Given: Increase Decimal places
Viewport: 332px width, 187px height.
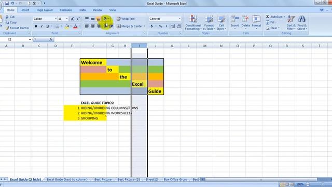Looking at the screenshot, I should pyautogui.click(x=173, y=26).
